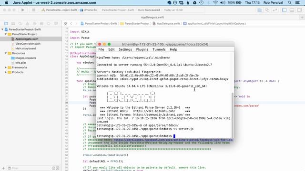The width and height of the screenshot is (305, 171).
Task: Toggle the Utilities panel visibility
Action: [x=299, y=10]
